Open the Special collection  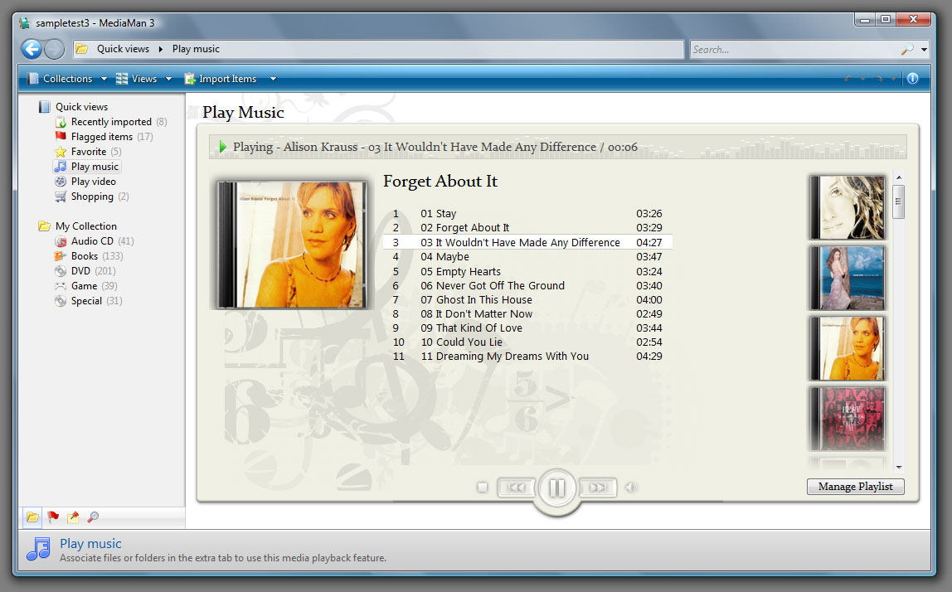[x=88, y=300]
